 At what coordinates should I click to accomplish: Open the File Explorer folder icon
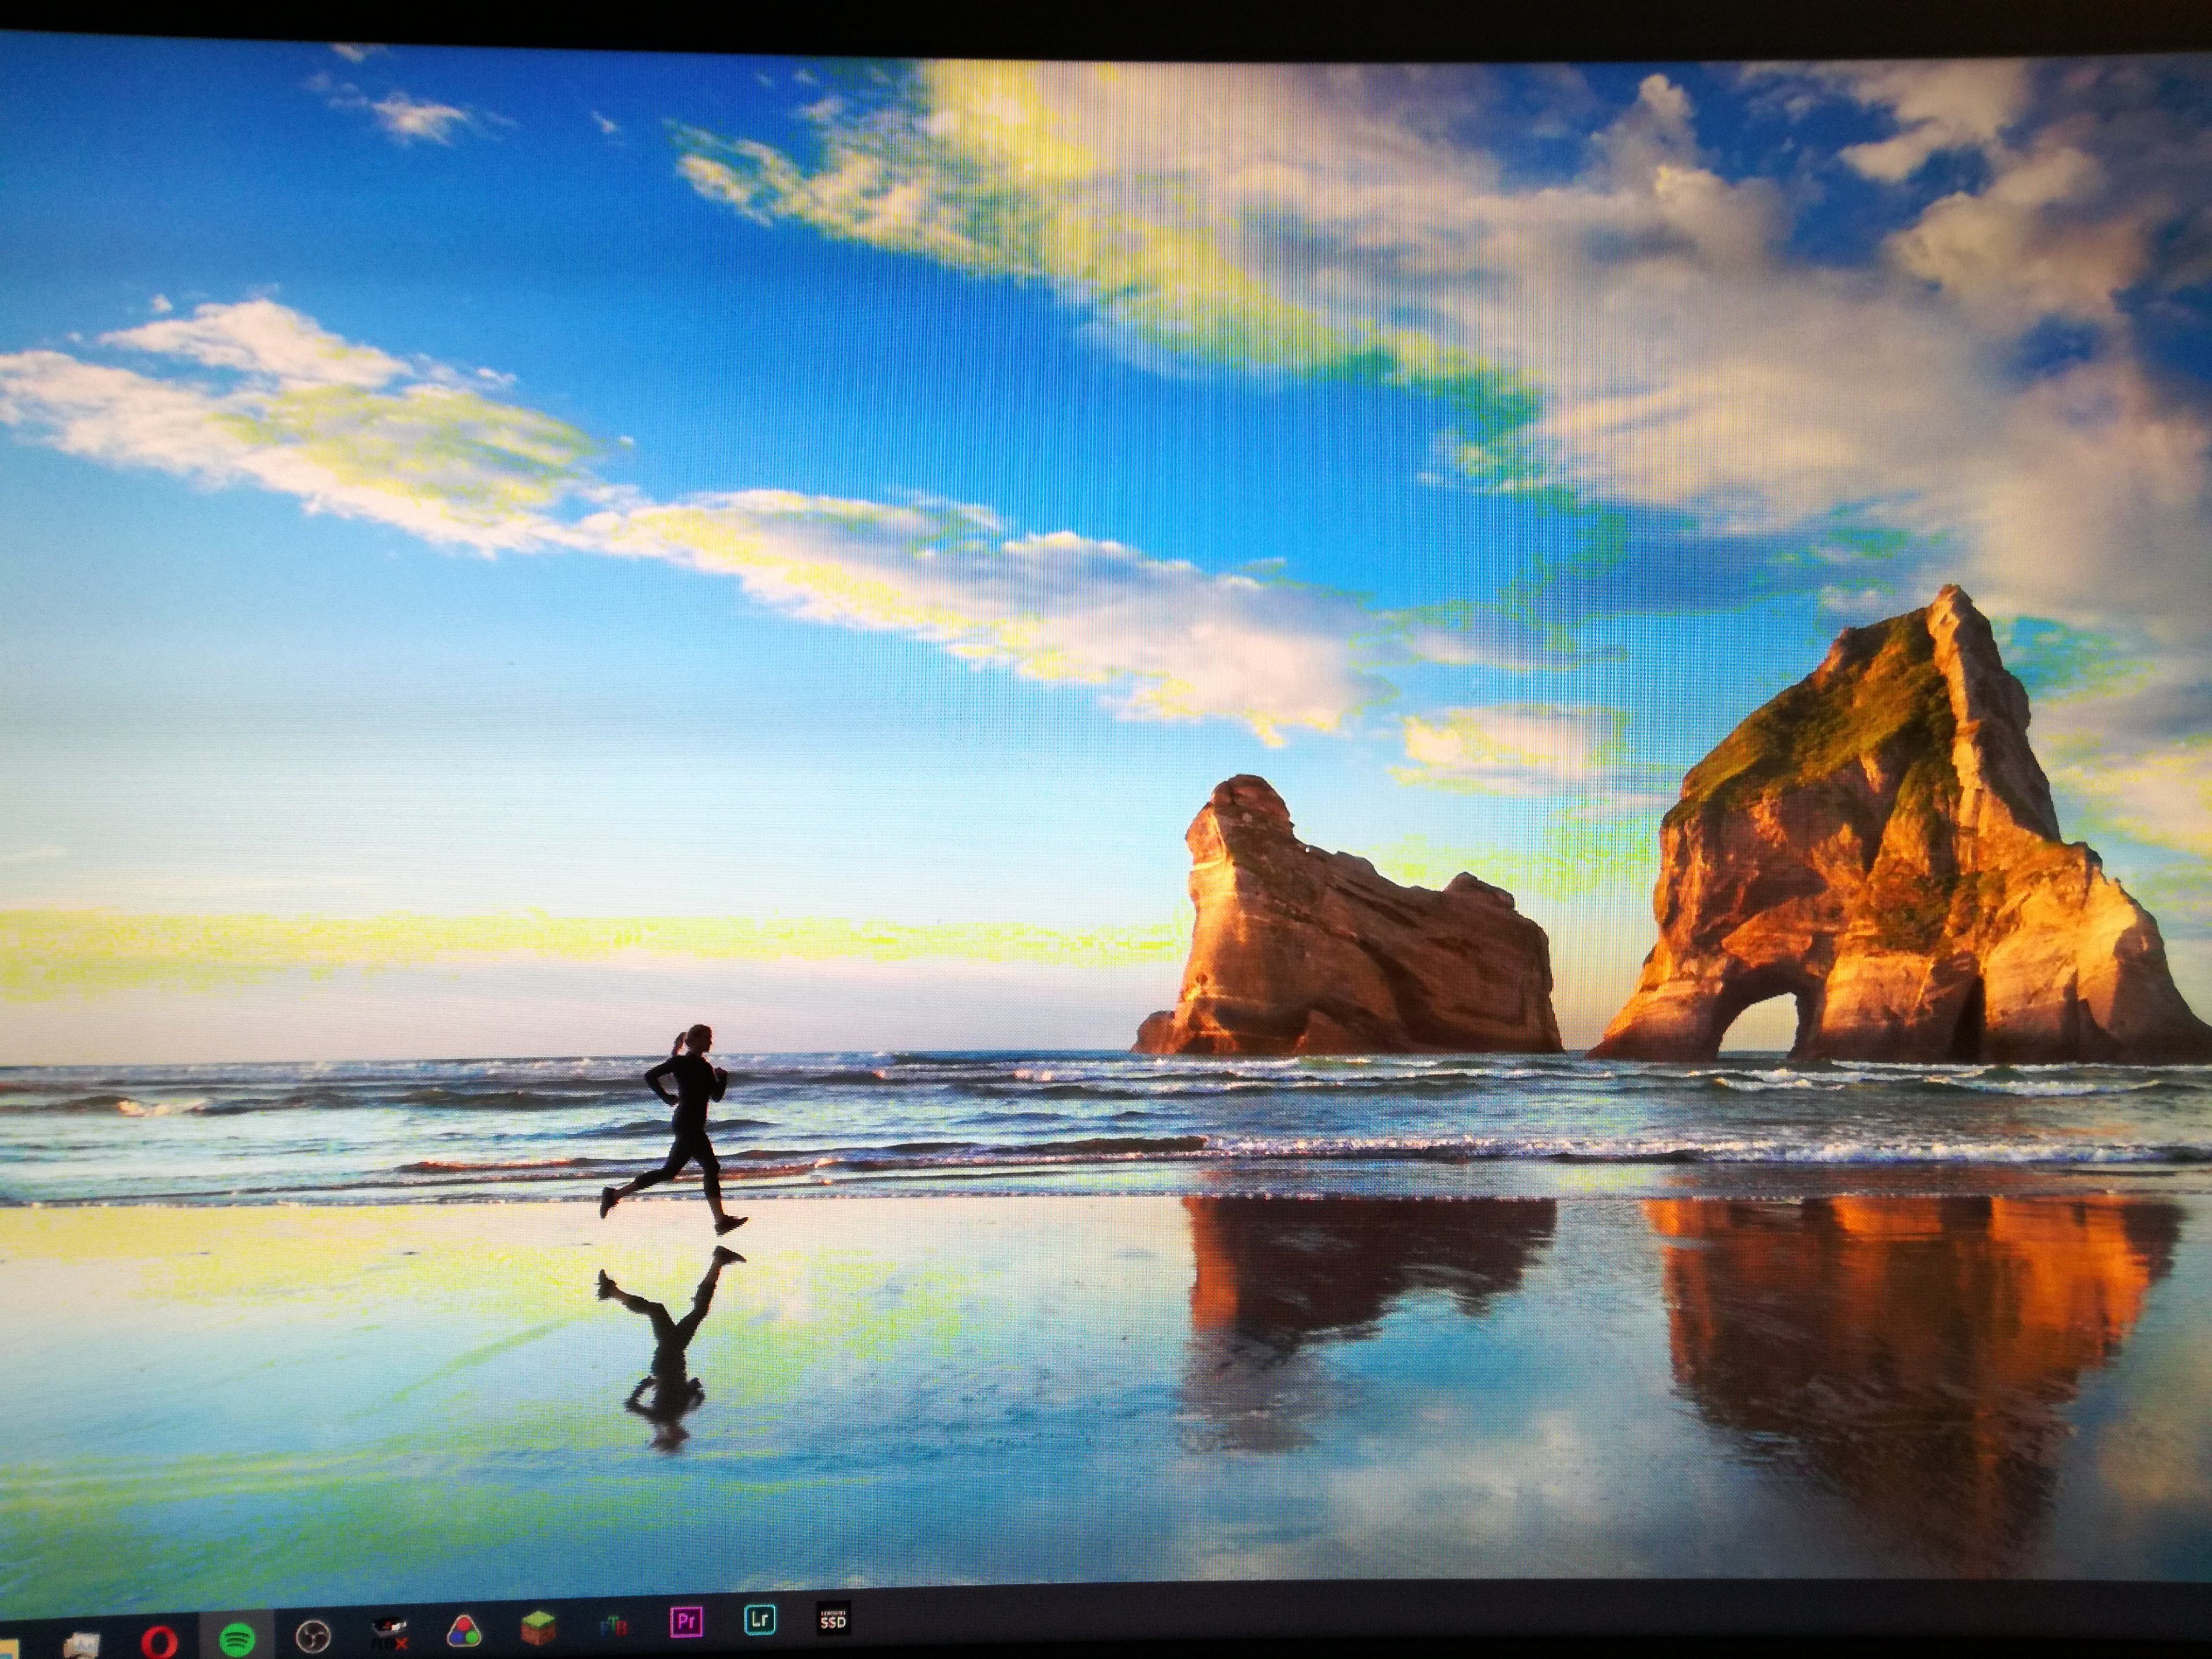click(x=8, y=1651)
